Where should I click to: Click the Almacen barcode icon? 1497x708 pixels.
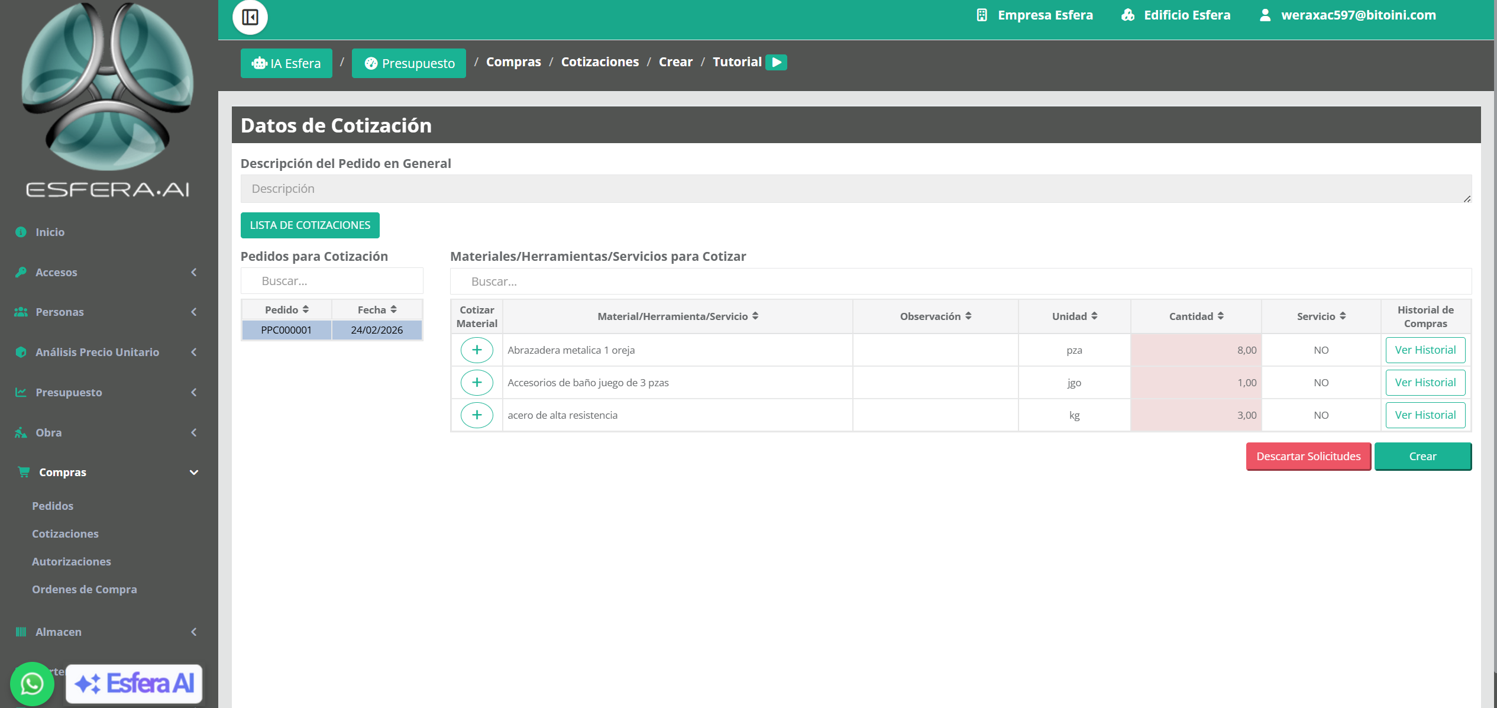21,632
